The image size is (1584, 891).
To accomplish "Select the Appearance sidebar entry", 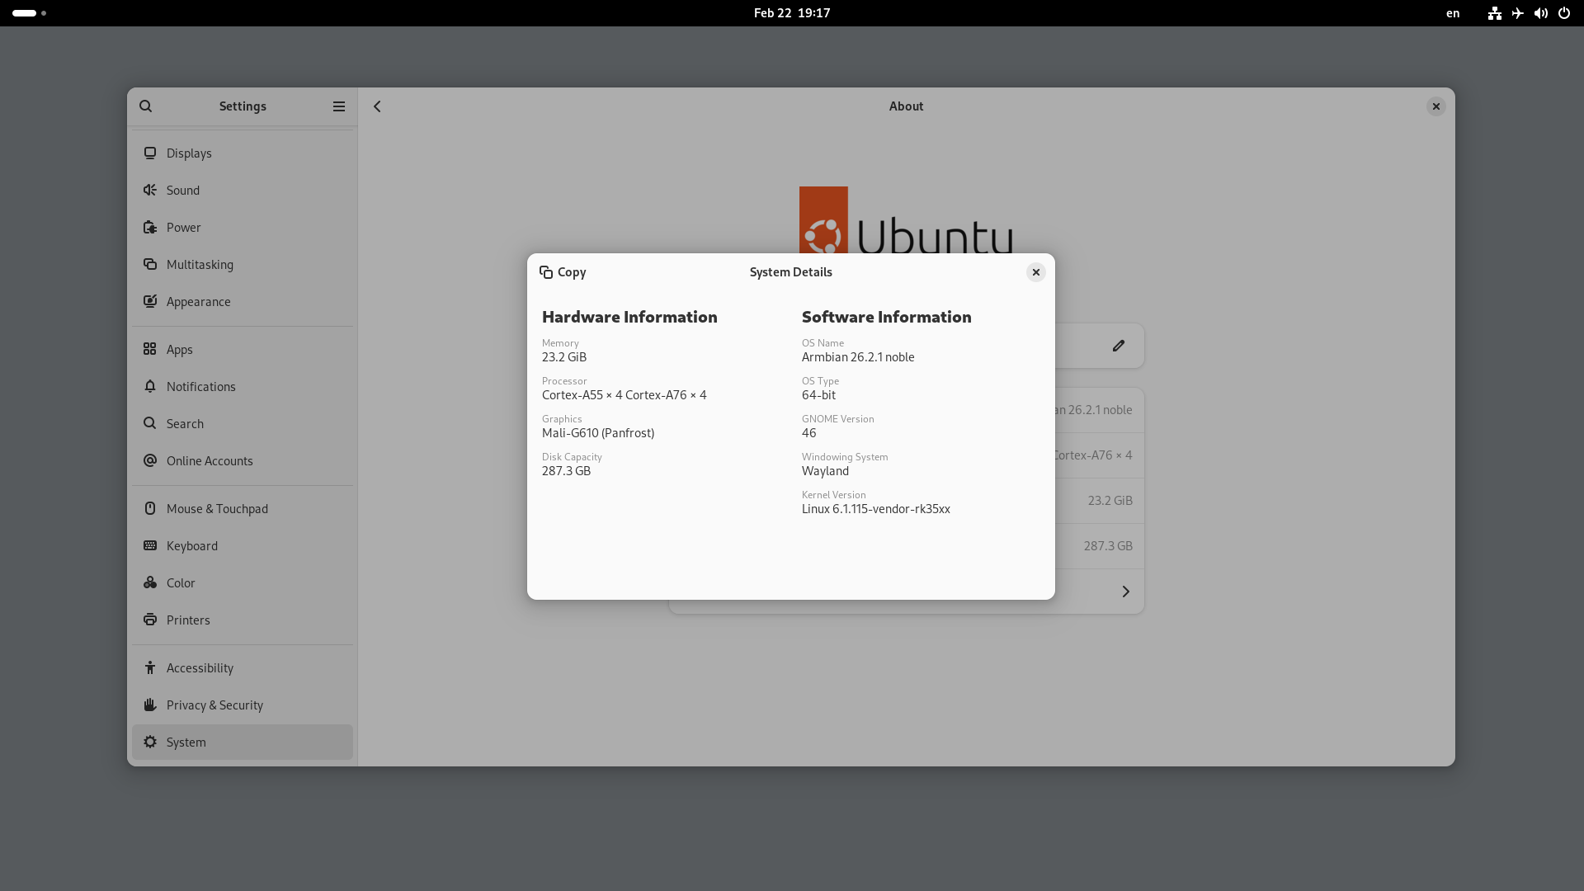I will pos(198,302).
